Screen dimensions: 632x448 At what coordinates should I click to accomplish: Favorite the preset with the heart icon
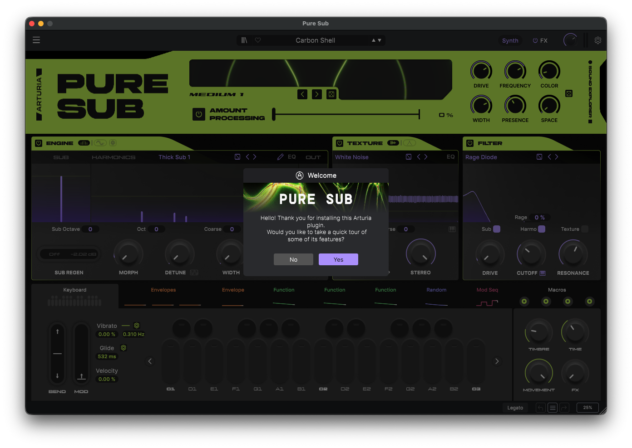click(x=258, y=40)
